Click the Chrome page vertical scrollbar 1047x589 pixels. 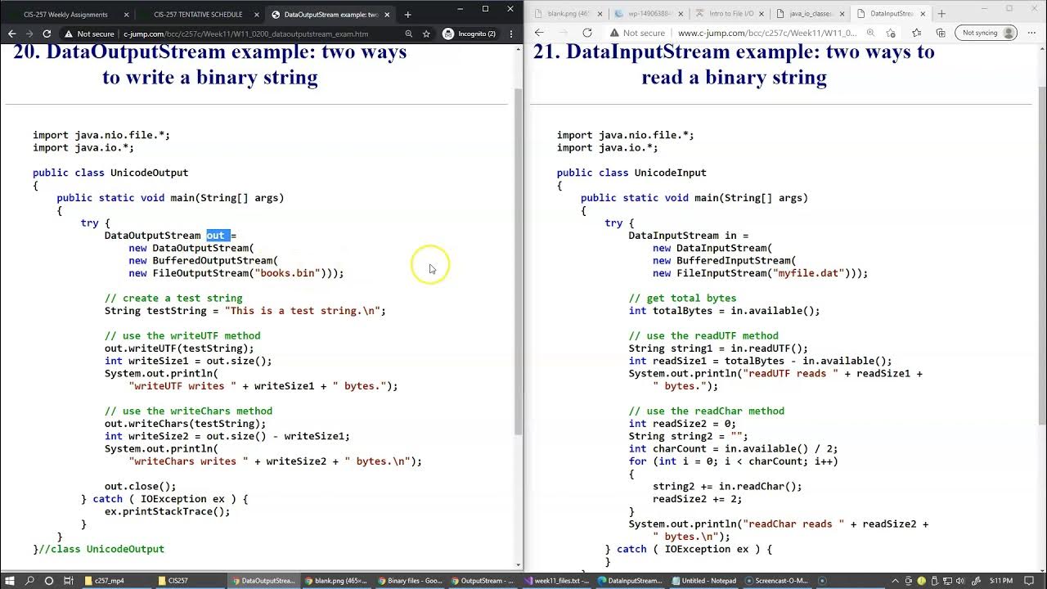point(518,262)
